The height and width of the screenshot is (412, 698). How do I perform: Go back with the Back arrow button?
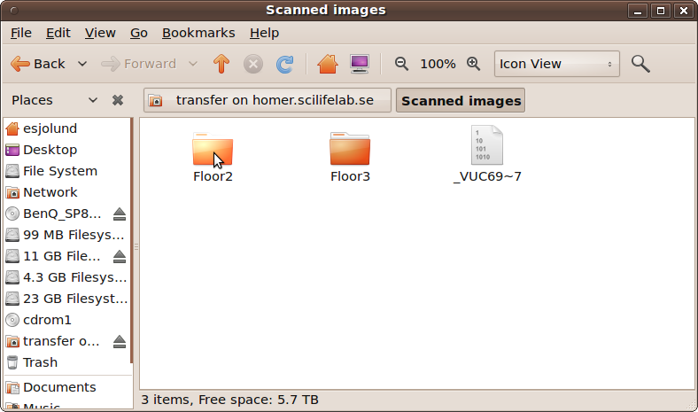[38, 64]
